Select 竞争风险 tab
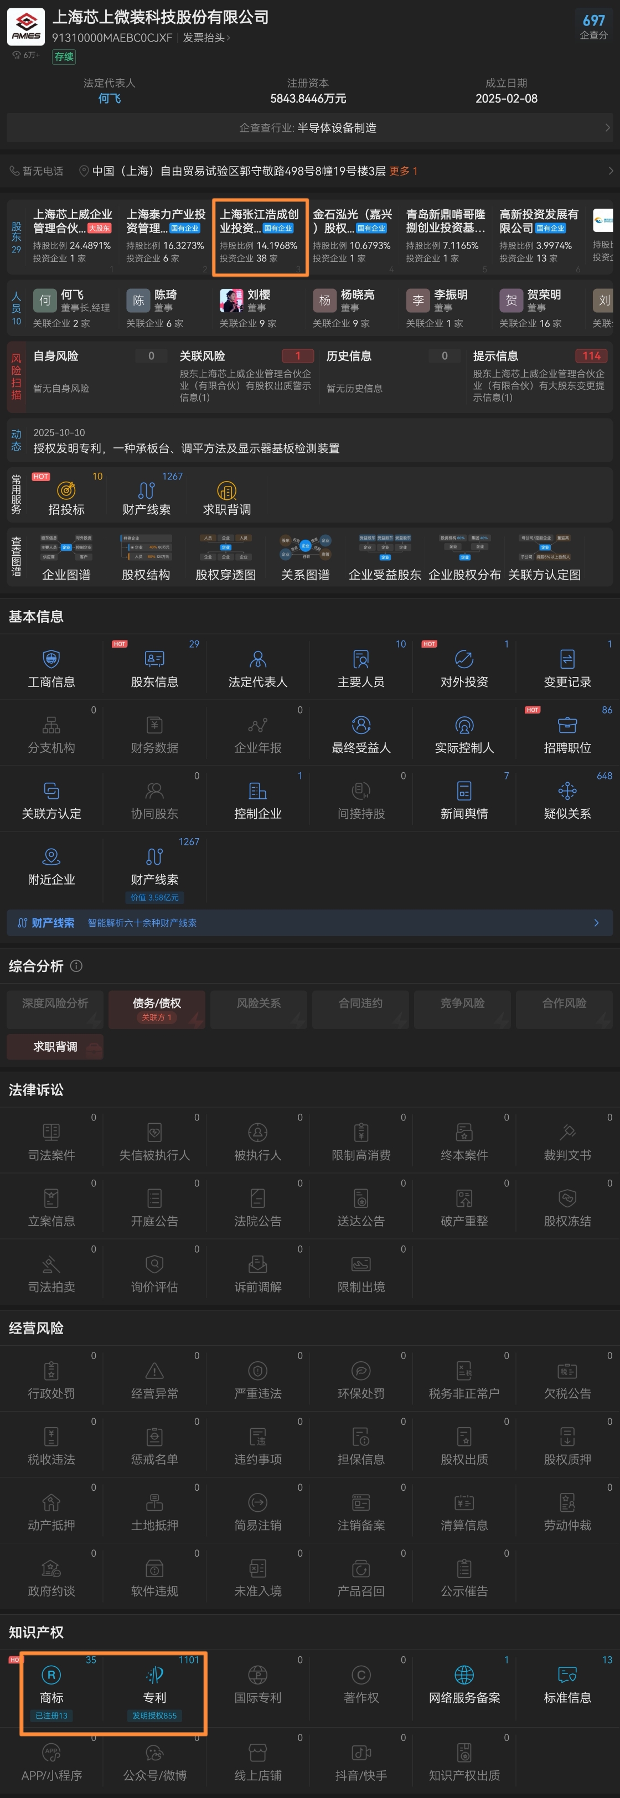620x1798 pixels. pyautogui.click(x=462, y=1009)
